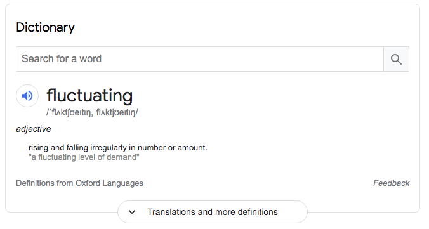Click Oxford Languages in the attribution line

[109, 183]
